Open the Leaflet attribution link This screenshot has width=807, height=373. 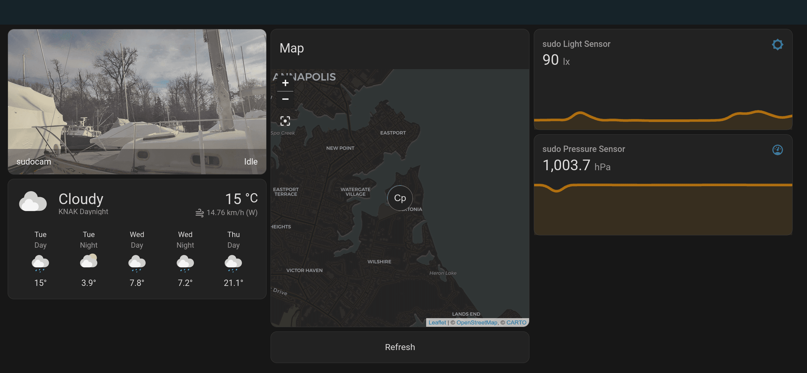437,322
